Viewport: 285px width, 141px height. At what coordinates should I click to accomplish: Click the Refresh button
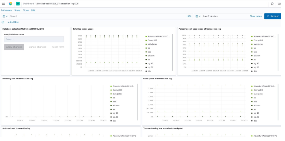273,16
